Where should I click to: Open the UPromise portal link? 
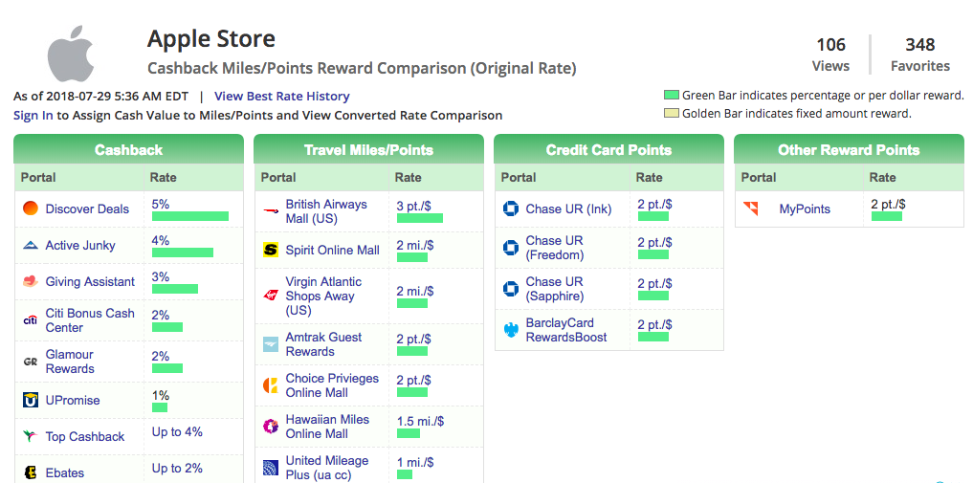pos(73,401)
